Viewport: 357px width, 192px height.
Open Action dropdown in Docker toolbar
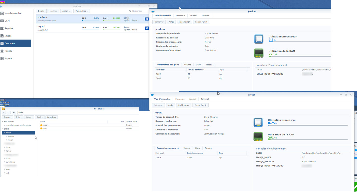click(x=66, y=11)
